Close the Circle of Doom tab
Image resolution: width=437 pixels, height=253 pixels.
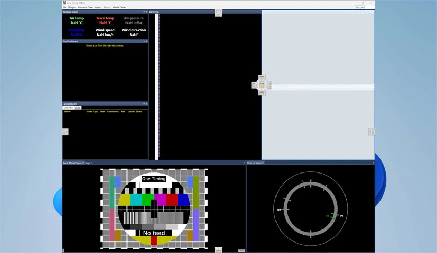tap(263, 163)
